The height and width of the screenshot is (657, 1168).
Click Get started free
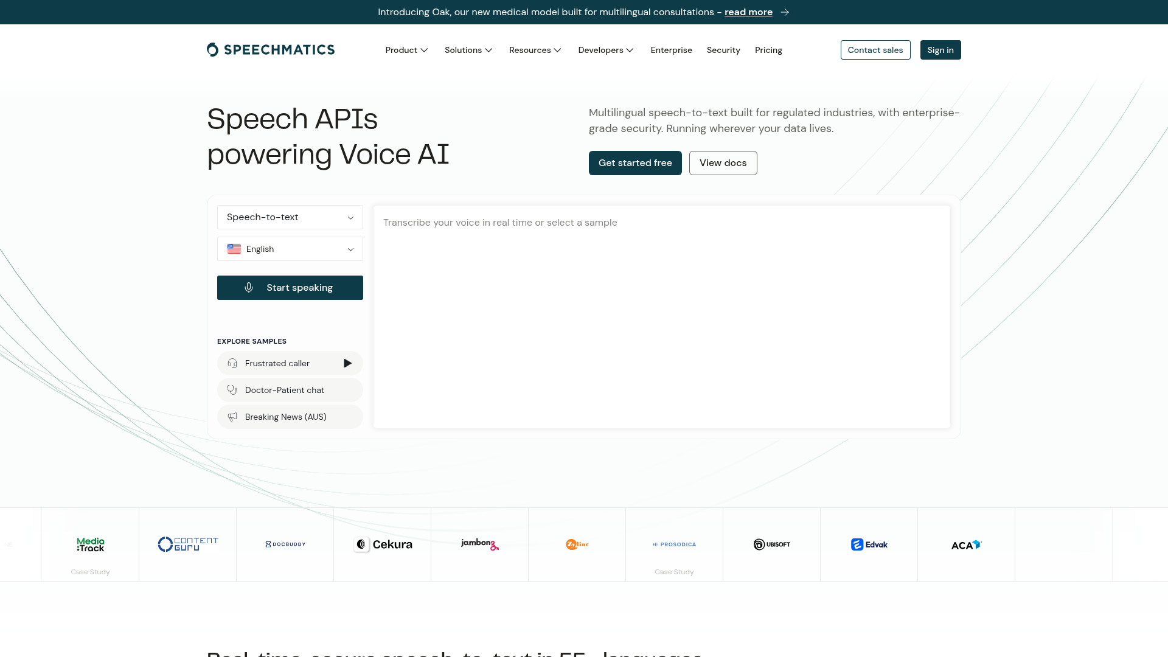click(635, 163)
